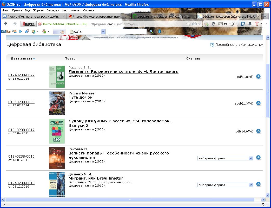Download the Легенда о Великом инквизиторе pdf

(258, 76)
